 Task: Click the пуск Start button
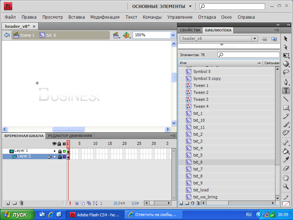(16, 214)
